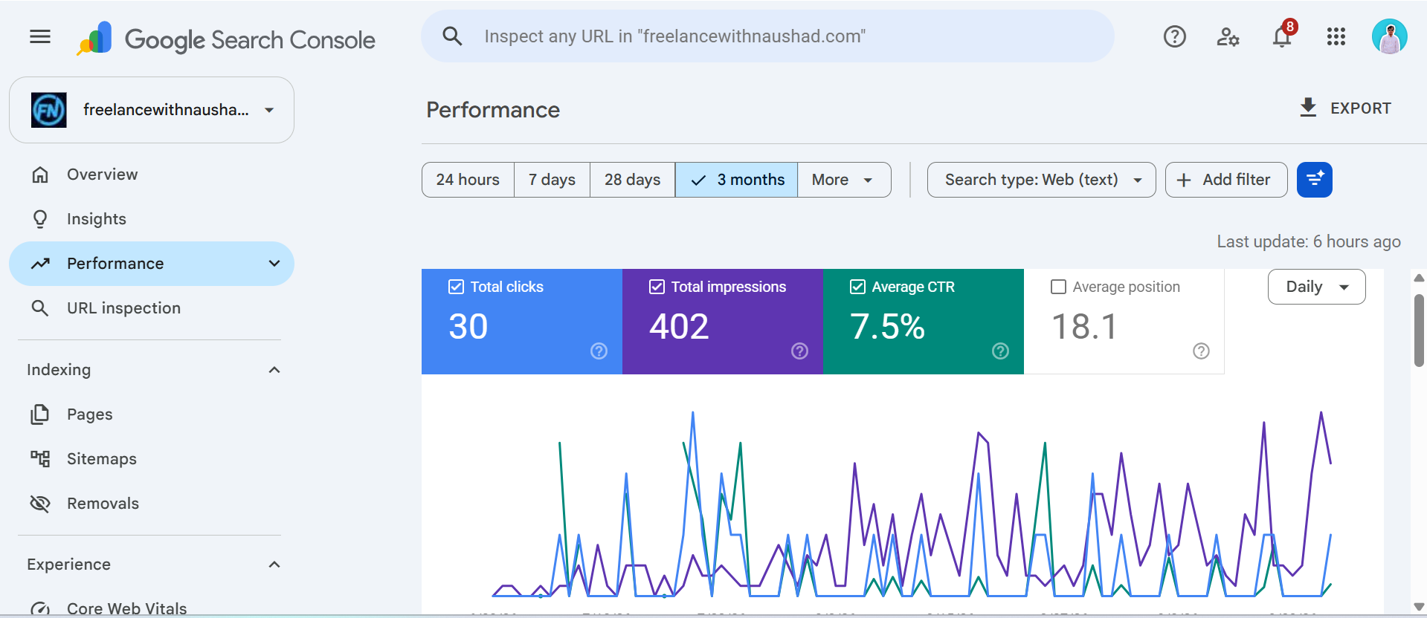Open URL inspection in the sidebar
Image resolution: width=1427 pixels, height=618 pixels.
pos(152,308)
